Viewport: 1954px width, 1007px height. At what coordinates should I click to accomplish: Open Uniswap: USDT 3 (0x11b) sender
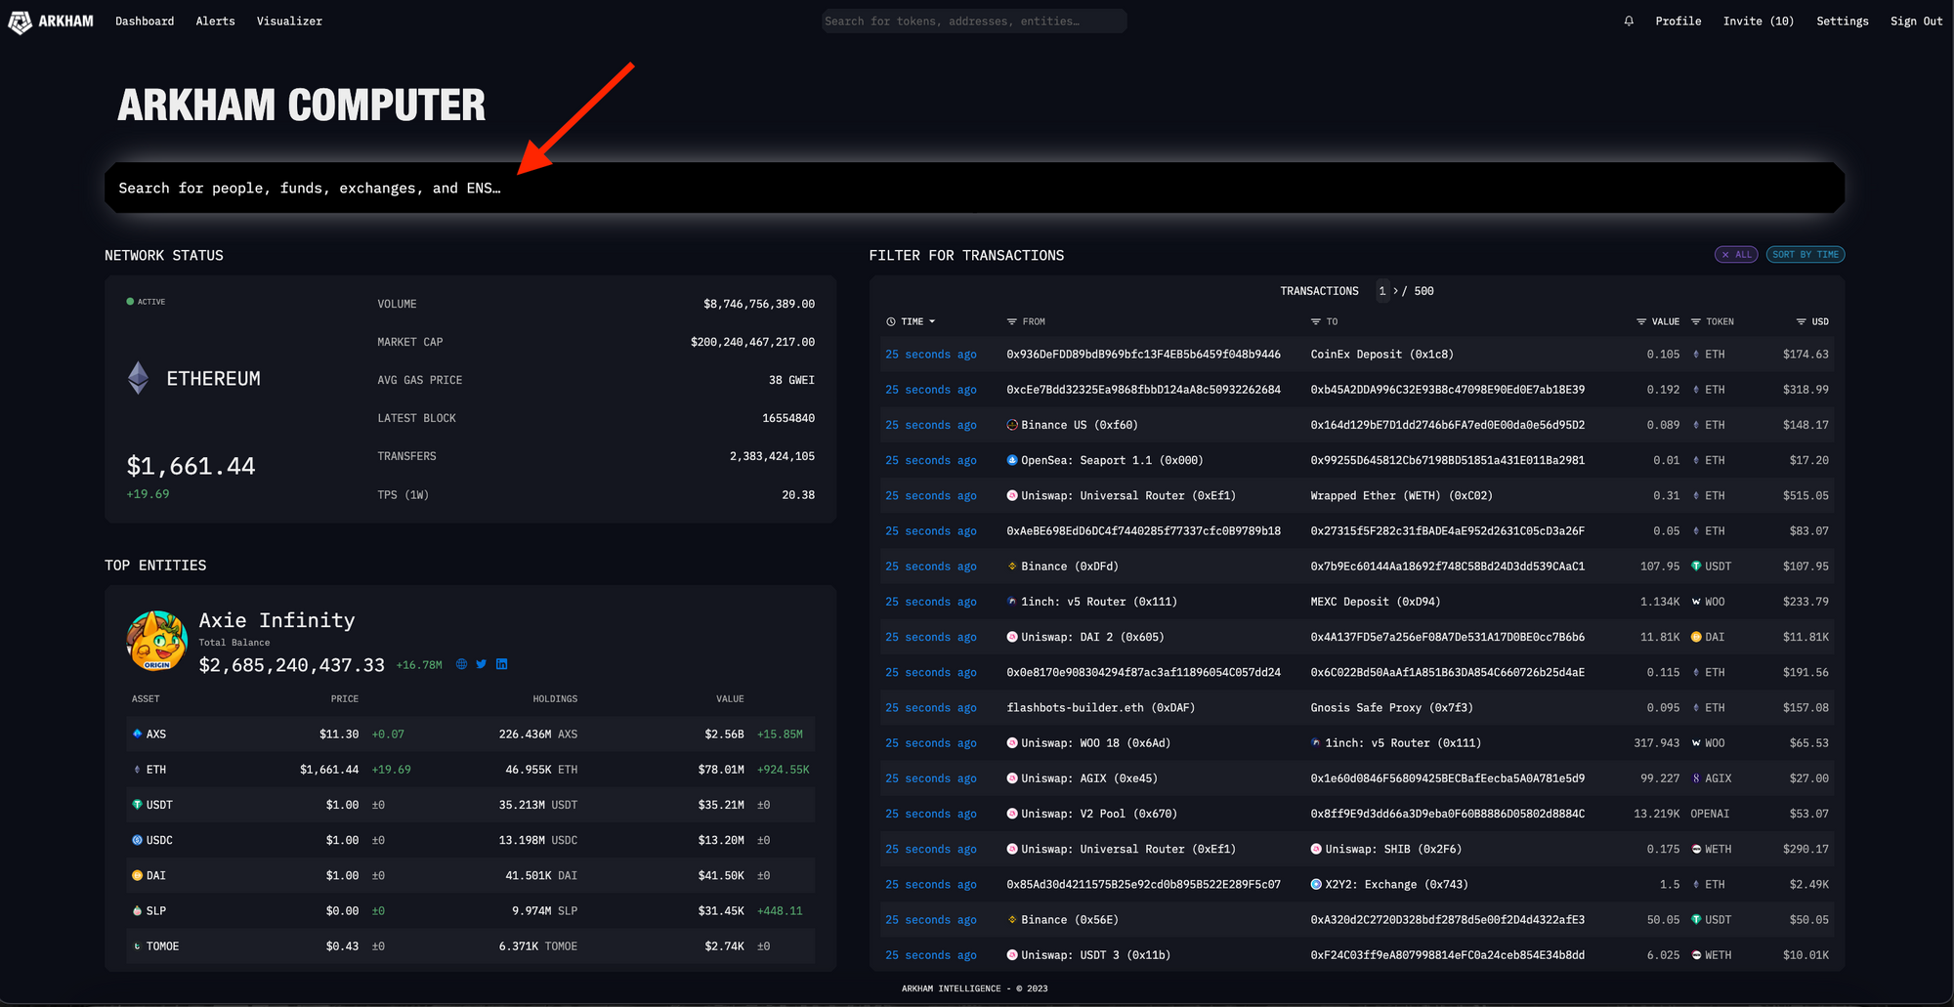[1095, 955]
